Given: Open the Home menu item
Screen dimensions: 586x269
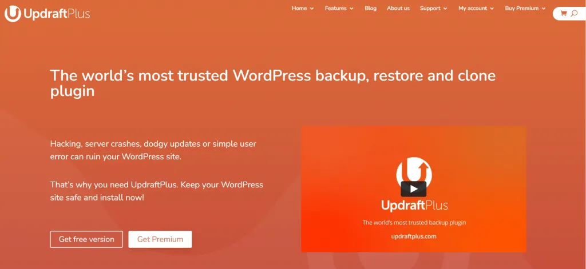Looking at the screenshot, I should 299,8.
